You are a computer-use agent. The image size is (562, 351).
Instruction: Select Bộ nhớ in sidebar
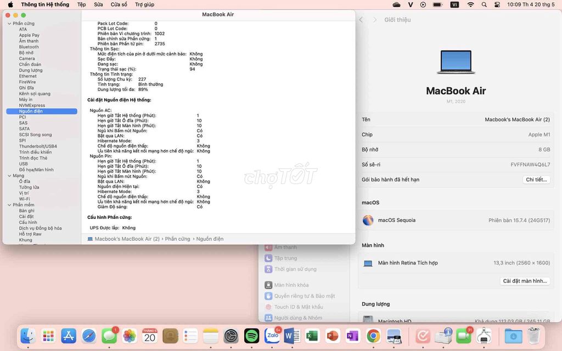click(26, 53)
